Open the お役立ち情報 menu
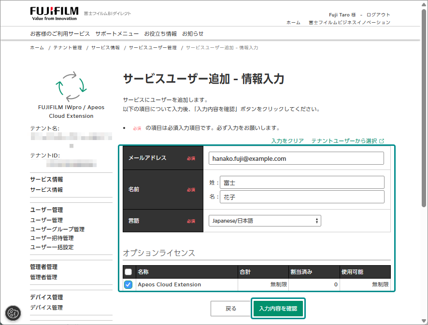 (160, 34)
